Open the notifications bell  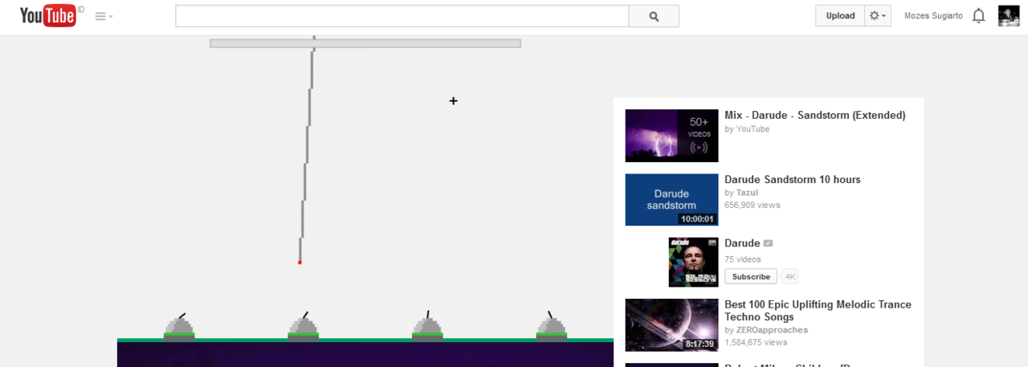click(978, 16)
